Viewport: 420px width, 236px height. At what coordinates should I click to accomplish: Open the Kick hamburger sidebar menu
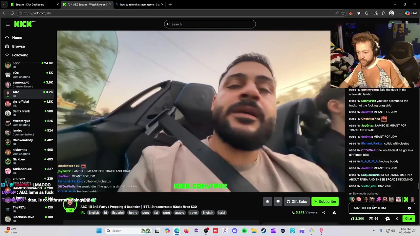pyautogui.click(x=8, y=24)
